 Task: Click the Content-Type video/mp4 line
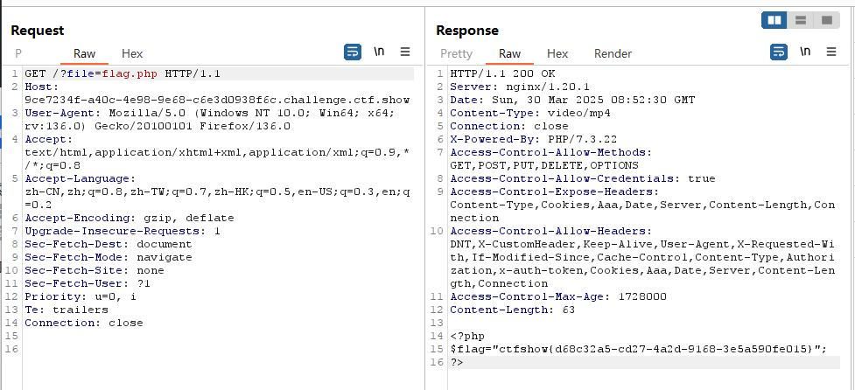530,113
